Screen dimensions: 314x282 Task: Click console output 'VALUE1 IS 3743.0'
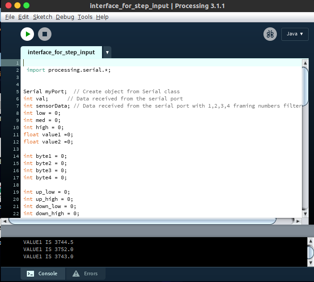point(48,257)
